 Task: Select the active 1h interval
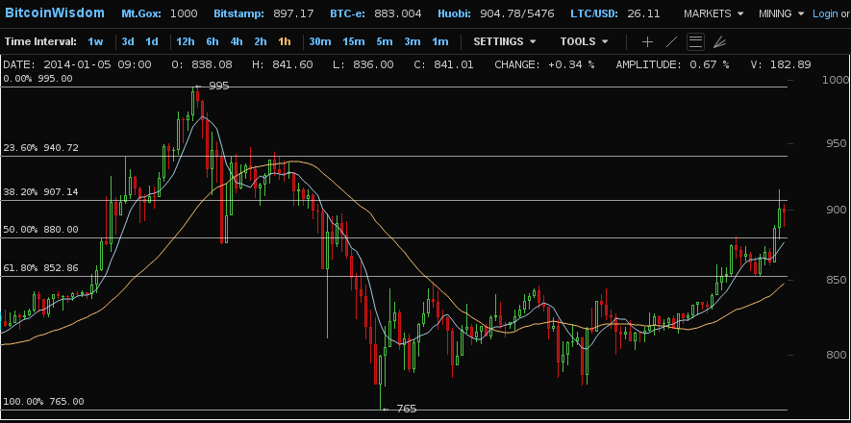285,41
